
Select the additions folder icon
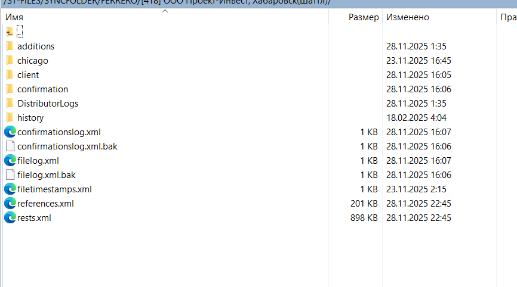[x=10, y=46]
